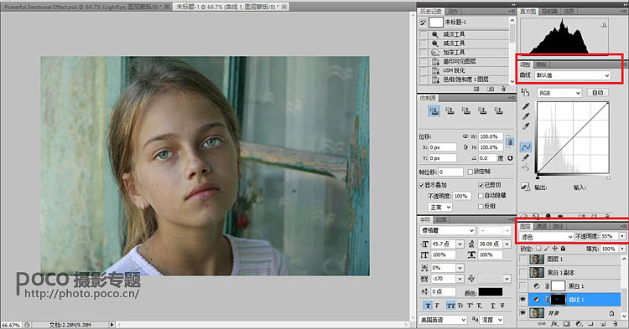Toggle faux bold in Character panel
The width and height of the screenshot is (629, 329).
click(x=428, y=306)
